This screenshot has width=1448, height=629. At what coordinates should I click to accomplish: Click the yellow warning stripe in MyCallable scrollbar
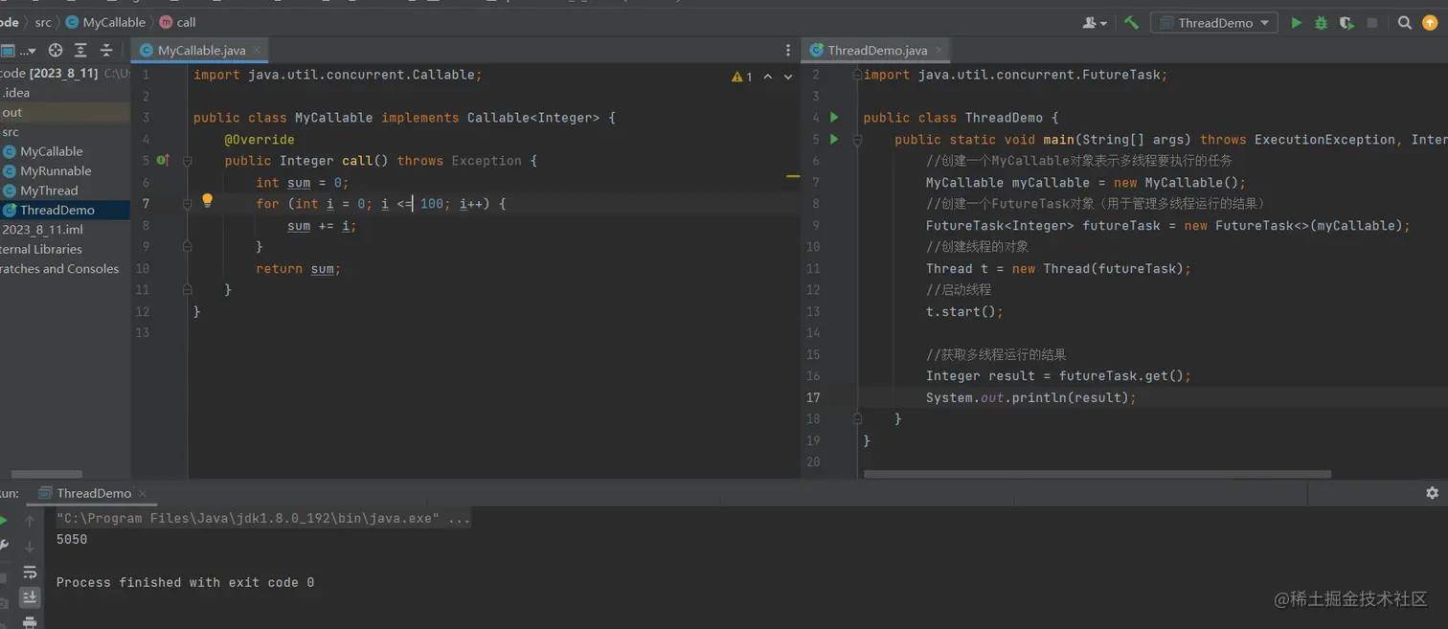[793, 176]
